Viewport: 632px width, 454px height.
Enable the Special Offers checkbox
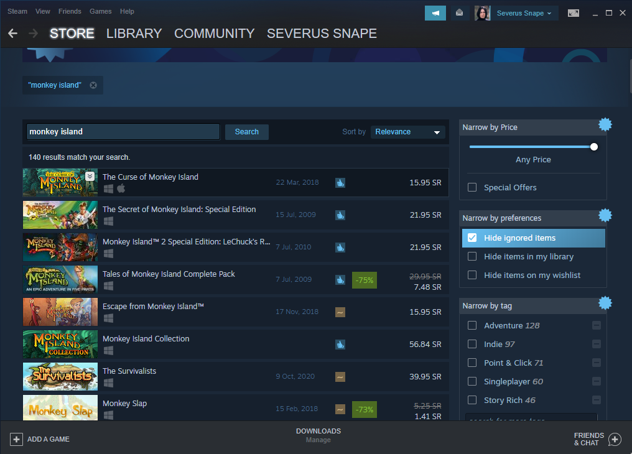(472, 187)
